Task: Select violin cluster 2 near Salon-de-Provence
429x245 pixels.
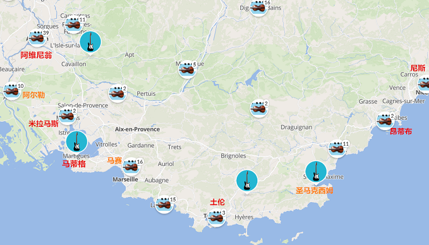Action: 67,116
